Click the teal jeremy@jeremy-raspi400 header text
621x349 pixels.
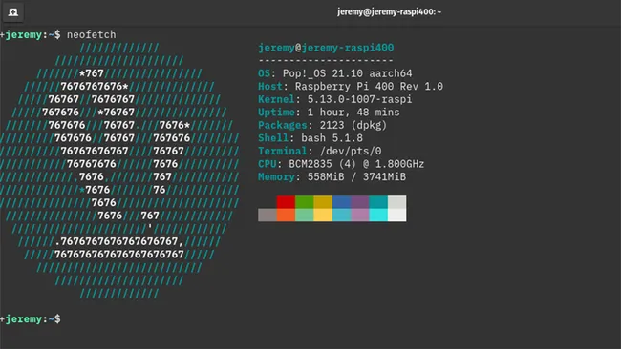(326, 48)
